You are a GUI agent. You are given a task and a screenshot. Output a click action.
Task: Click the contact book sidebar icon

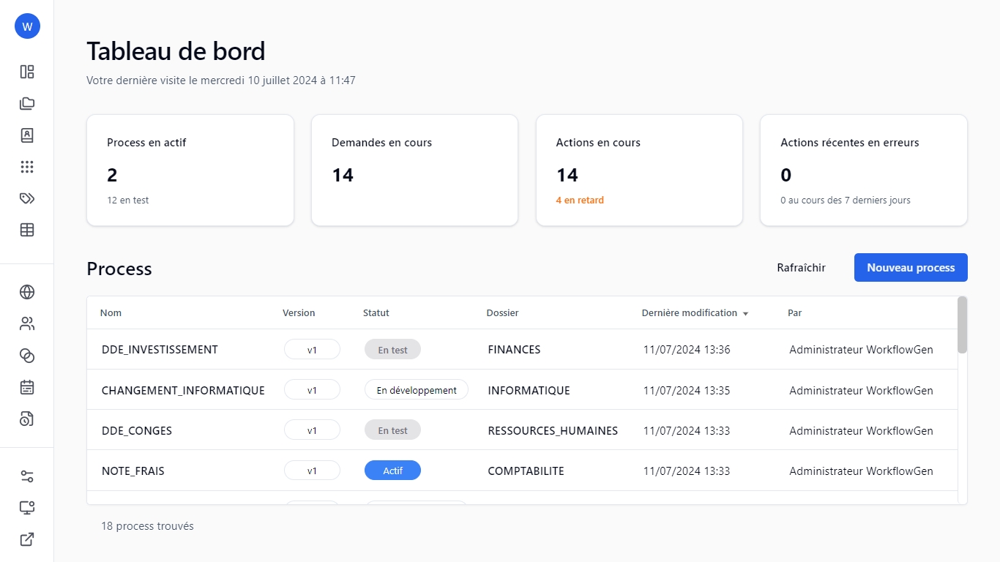tap(27, 135)
